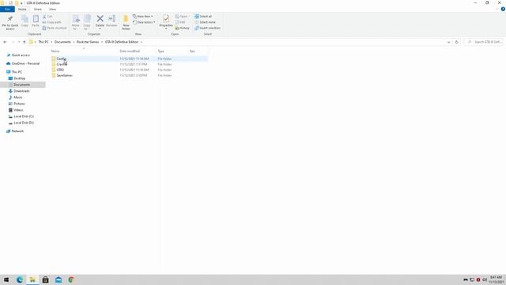Go back with the Back arrow
This screenshot has height=285, width=506.
pos(5,42)
